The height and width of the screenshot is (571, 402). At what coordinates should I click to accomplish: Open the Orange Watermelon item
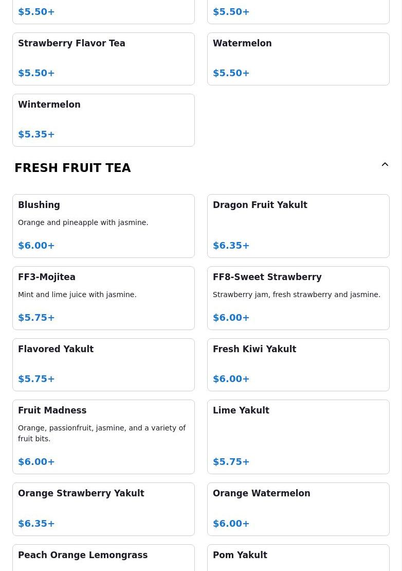coord(298,509)
